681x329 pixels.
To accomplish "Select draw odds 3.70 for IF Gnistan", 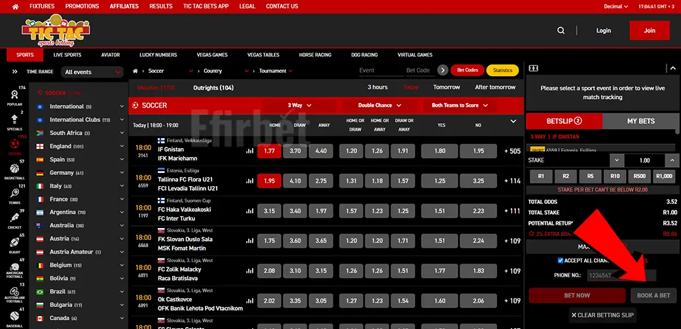I will [x=295, y=151].
